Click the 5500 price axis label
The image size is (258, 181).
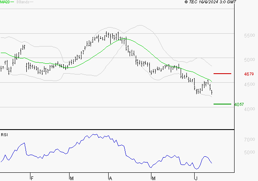(249, 35)
